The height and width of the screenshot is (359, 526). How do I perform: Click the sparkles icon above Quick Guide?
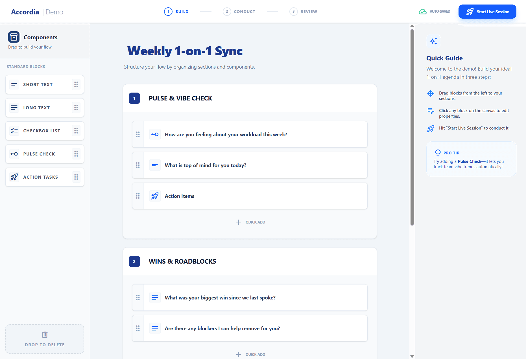coord(433,41)
